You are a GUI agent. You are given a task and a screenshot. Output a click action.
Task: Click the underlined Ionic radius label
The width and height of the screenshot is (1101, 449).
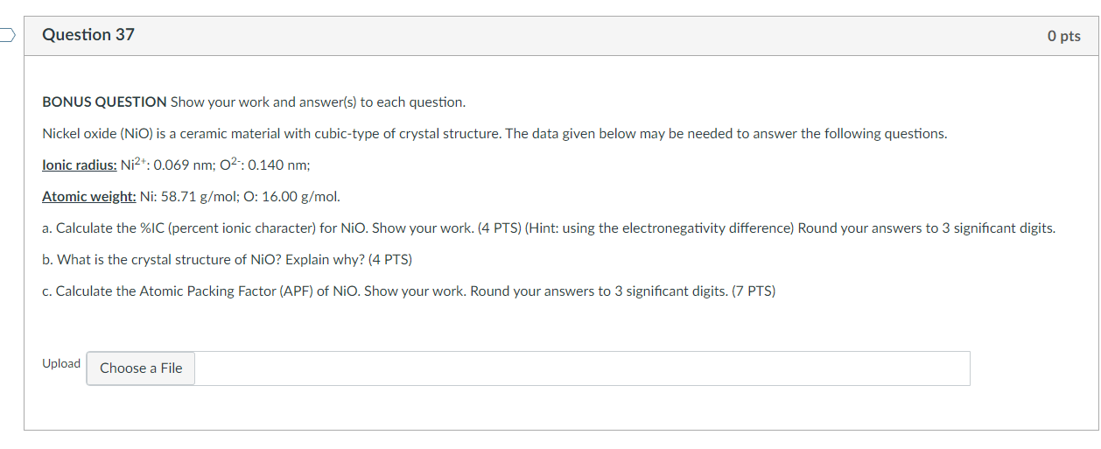click(x=80, y=165)
